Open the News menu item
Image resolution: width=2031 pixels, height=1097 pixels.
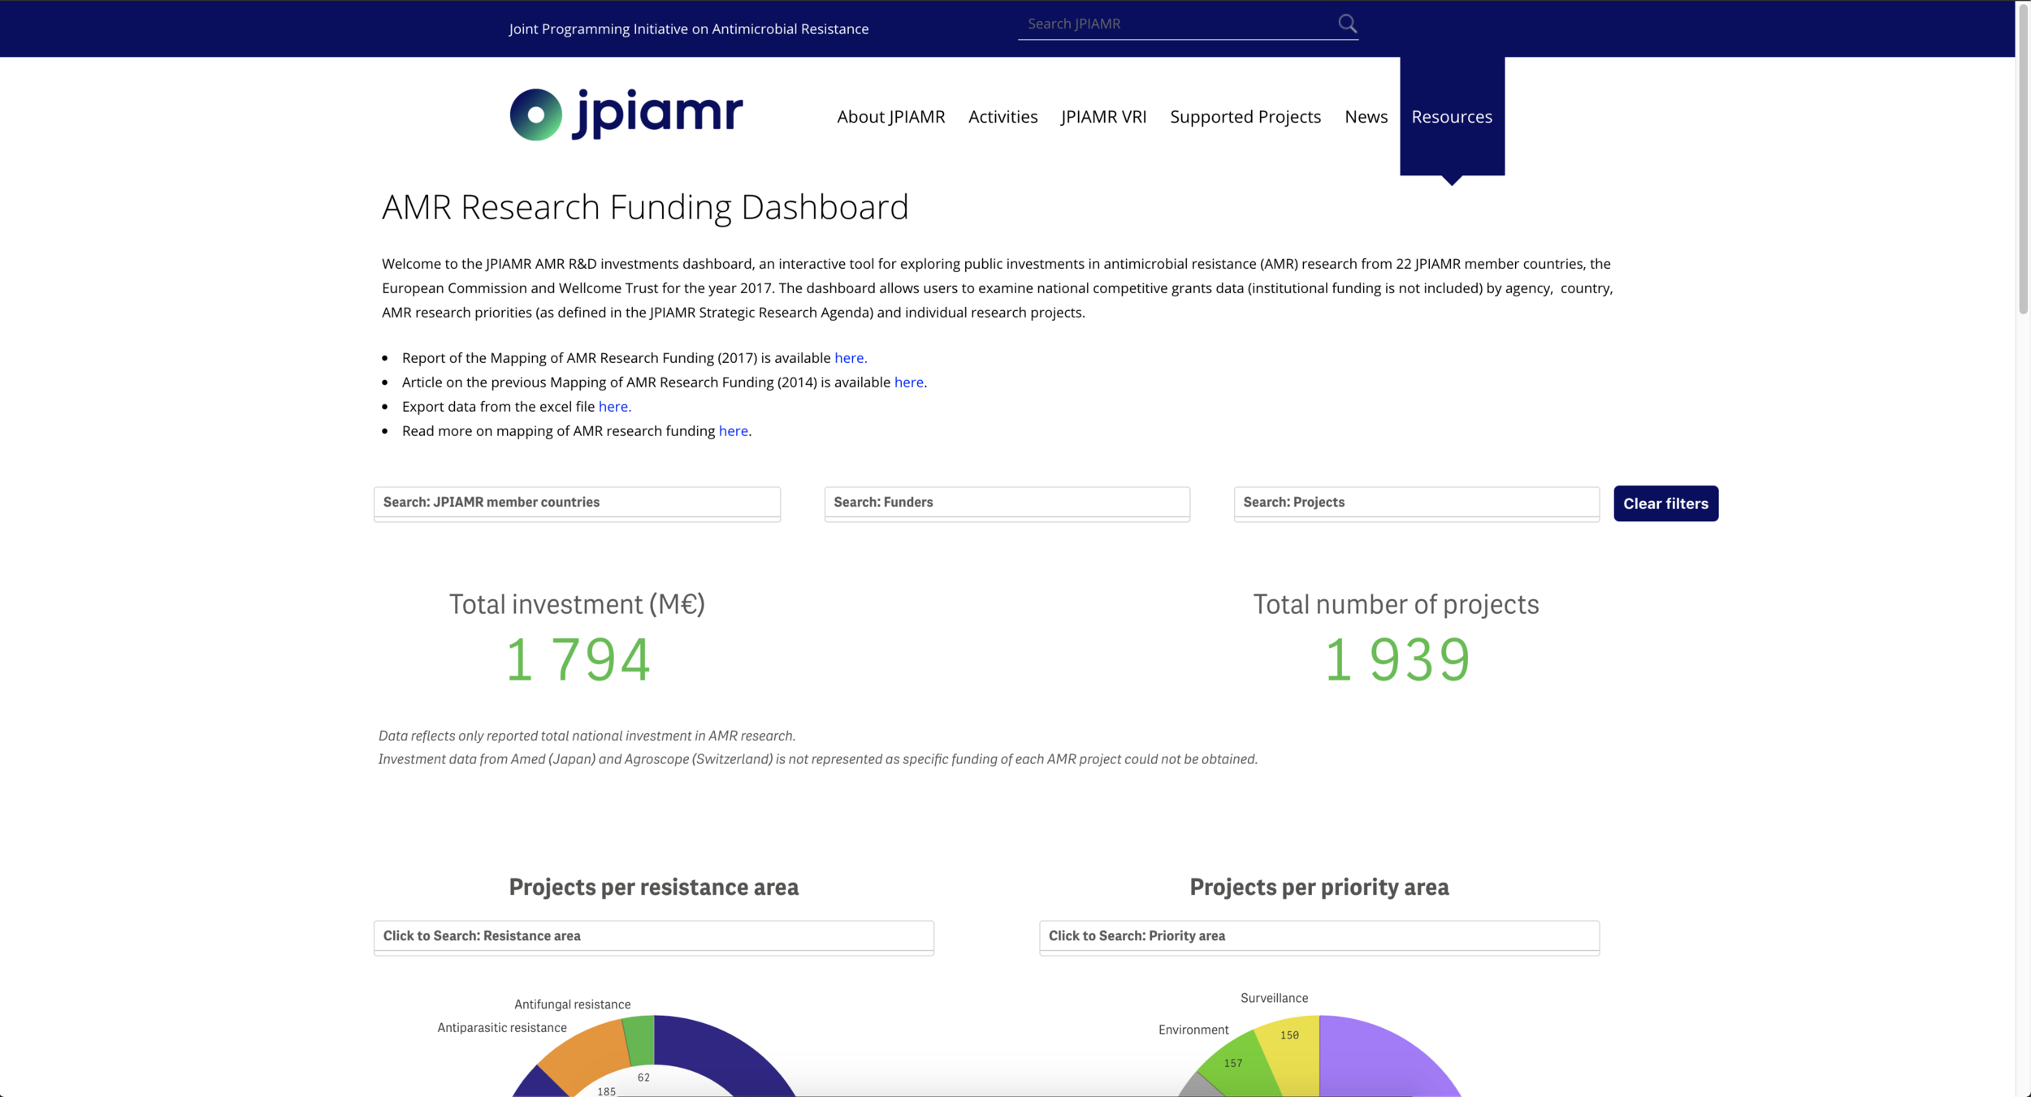pyautogui.click(x=1366, y=116)
